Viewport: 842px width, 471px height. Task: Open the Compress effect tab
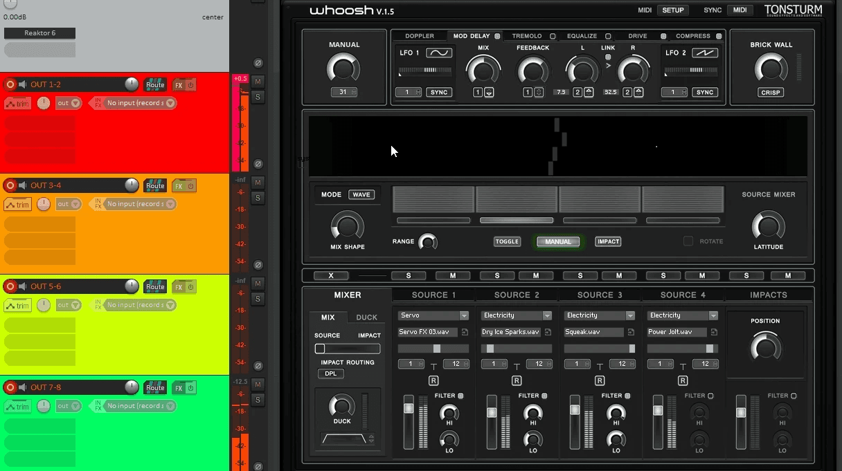pos(693,36)
